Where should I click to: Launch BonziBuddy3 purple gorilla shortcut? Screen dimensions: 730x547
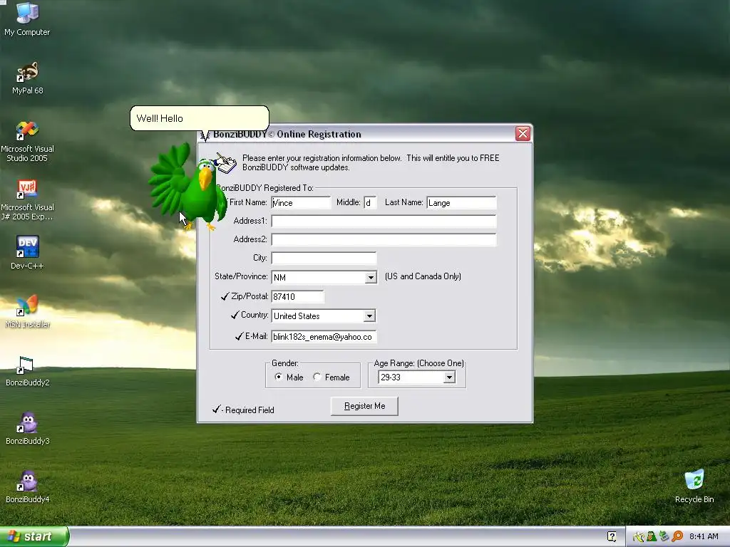click(x=27, y=428)
